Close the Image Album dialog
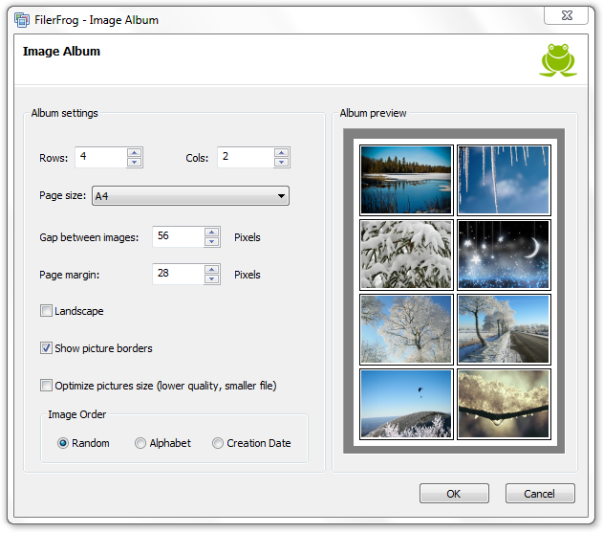This screenshot has height=533, width=603. pyautogui.click(x=566, y=15)
